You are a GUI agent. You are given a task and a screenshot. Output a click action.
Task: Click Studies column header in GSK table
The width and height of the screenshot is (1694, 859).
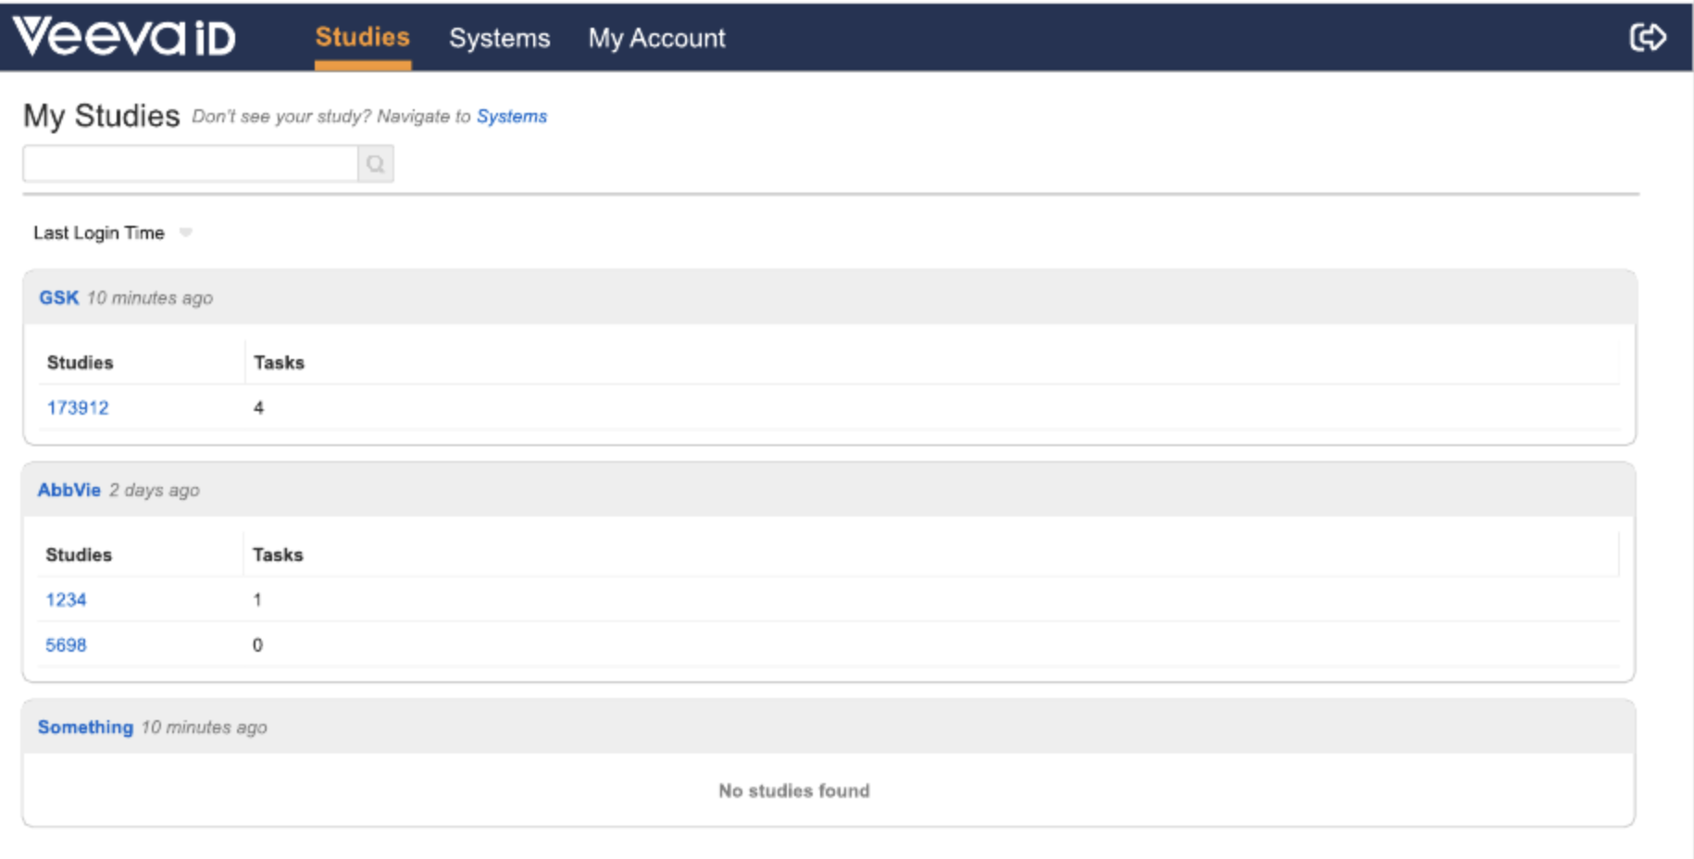pos(80,363)
